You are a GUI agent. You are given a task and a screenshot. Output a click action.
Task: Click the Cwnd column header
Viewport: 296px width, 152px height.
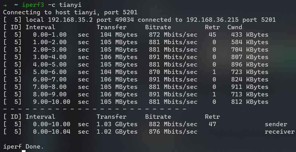[235, 27]
